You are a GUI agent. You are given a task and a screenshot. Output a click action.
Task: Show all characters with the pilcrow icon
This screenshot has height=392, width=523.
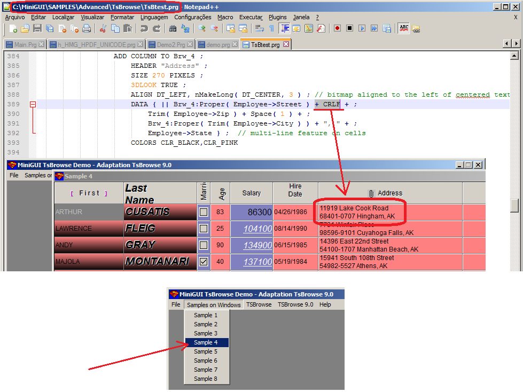[271, 29]
